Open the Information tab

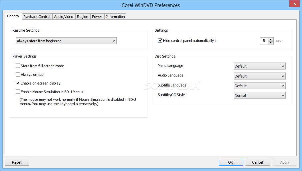point(115,17)
